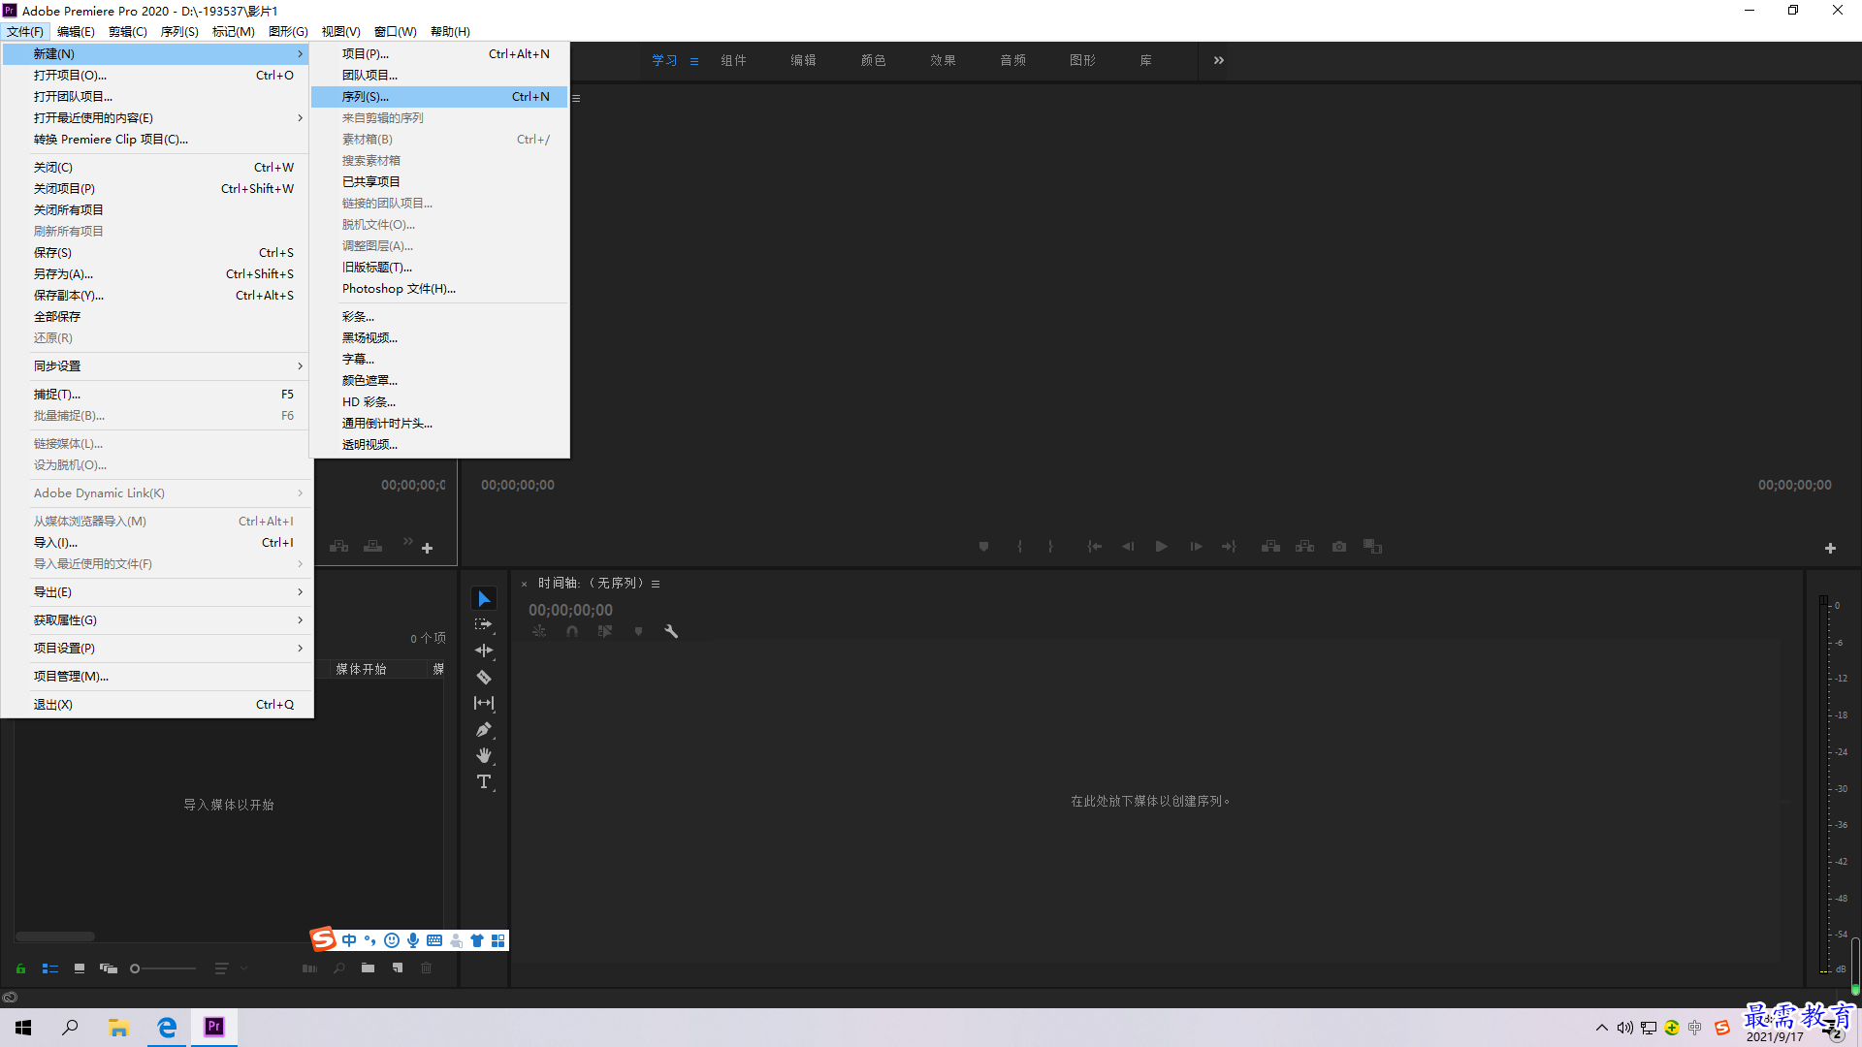Screen dimensions: 1862x1047
Task: Switch project panel to Freeform view
Action: point(109,968)
